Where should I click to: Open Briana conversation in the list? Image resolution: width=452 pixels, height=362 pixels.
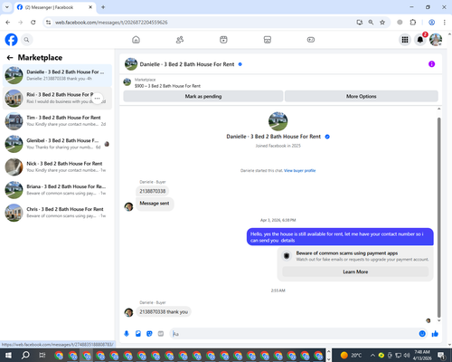57,190
